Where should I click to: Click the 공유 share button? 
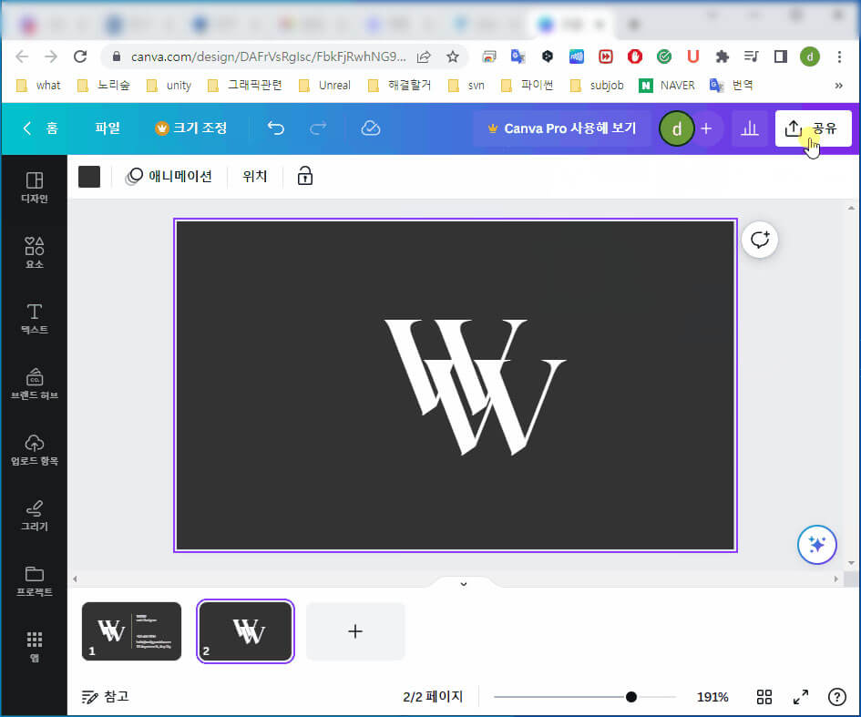coord(813,128)
